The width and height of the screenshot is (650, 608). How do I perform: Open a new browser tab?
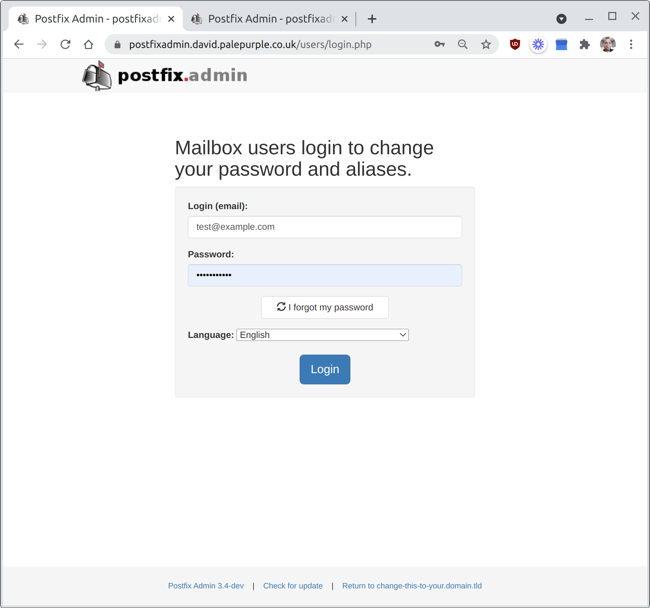click(x=372, y=19)
